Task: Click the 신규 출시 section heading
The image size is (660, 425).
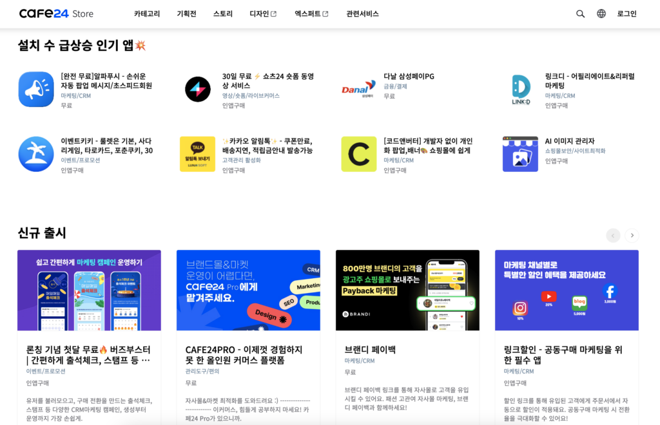Action: [42, 233]
